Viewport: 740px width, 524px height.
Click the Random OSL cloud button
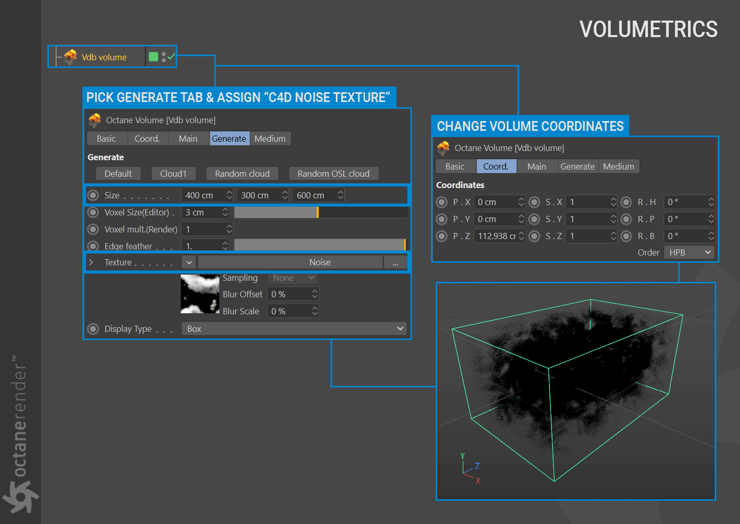(334, 174)
